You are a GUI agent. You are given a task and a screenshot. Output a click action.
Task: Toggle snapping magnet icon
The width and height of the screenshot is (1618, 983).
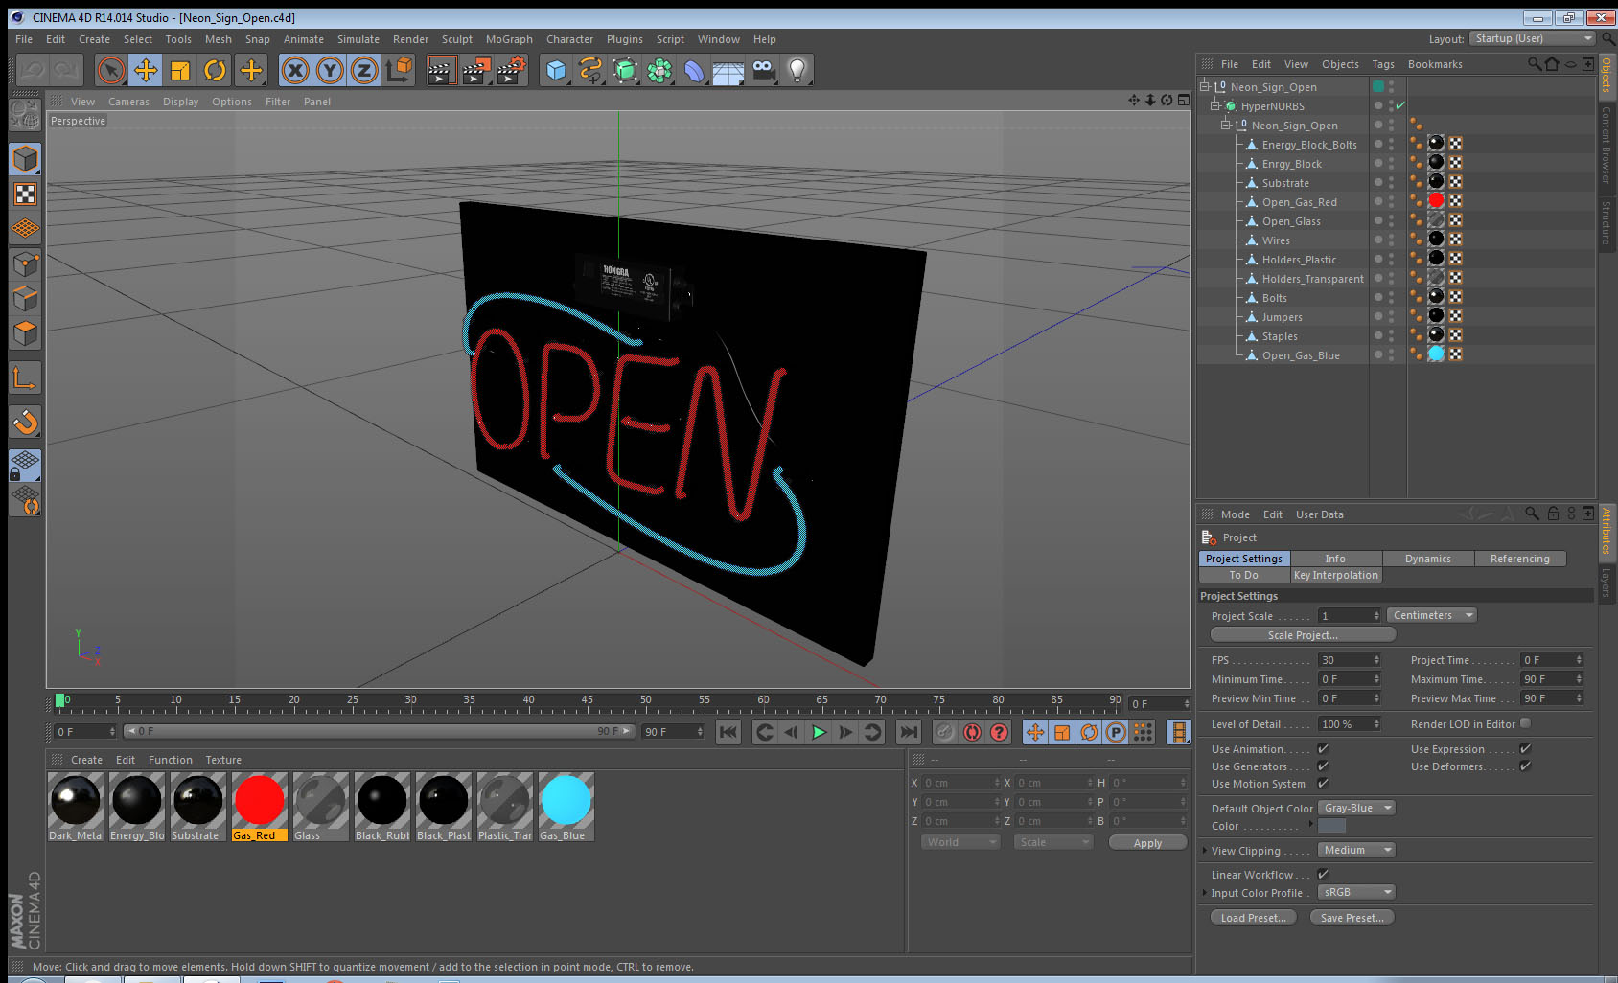pyautogui.click(x=25, y=422)
